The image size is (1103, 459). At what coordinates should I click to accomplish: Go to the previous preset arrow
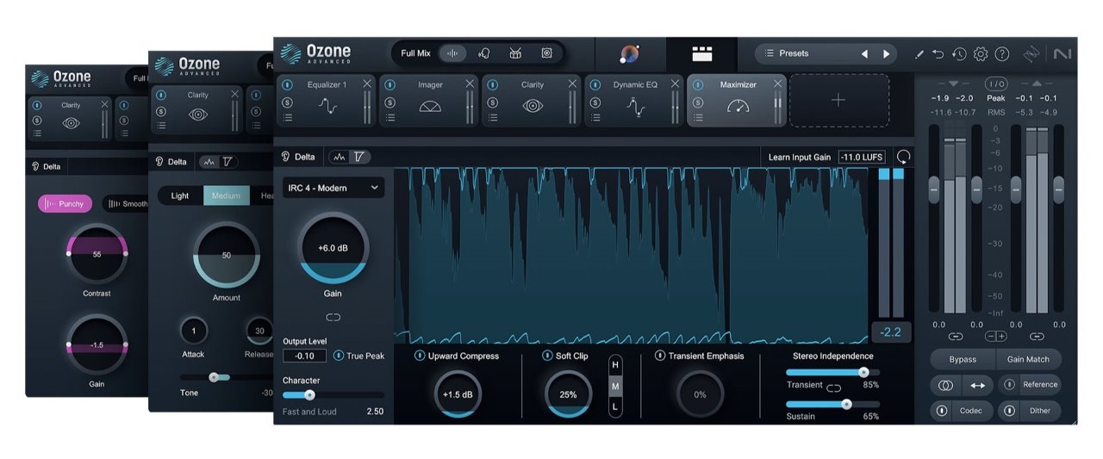pos(864,53)
